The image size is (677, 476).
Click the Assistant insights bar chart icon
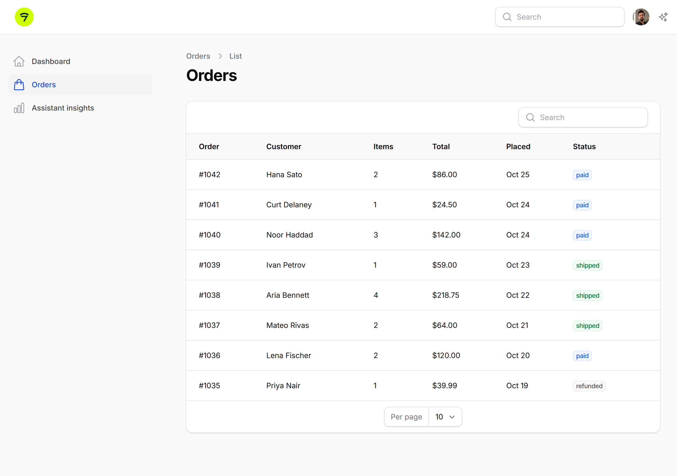19,108
